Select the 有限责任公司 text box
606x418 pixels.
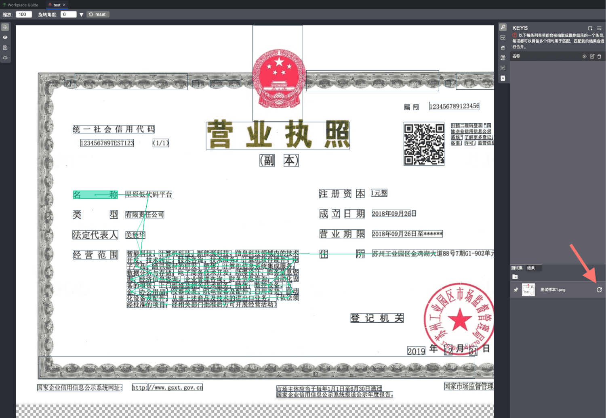(x=145, y=215)
